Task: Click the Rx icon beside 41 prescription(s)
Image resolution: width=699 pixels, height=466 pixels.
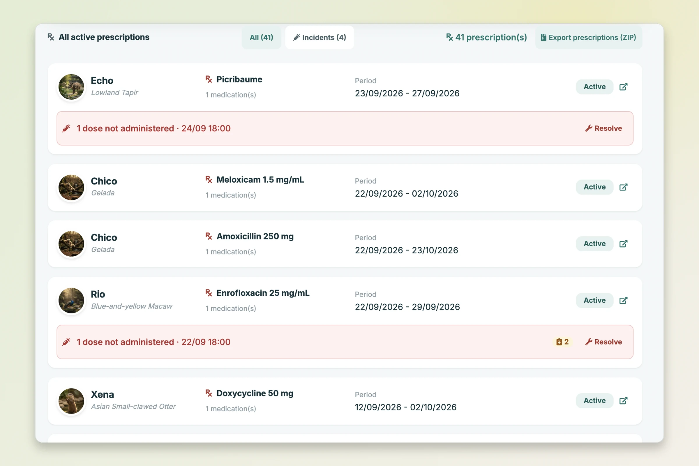Action: 449,37
